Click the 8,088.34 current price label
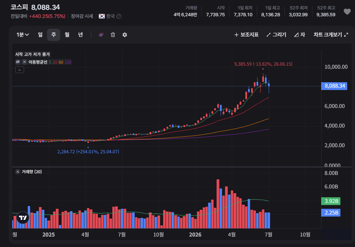Screen dimensions: 355x247 tap(334, 86)
